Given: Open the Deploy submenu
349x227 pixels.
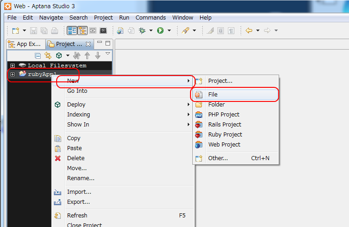Looking at the screenshot, I should coord(122,105).
